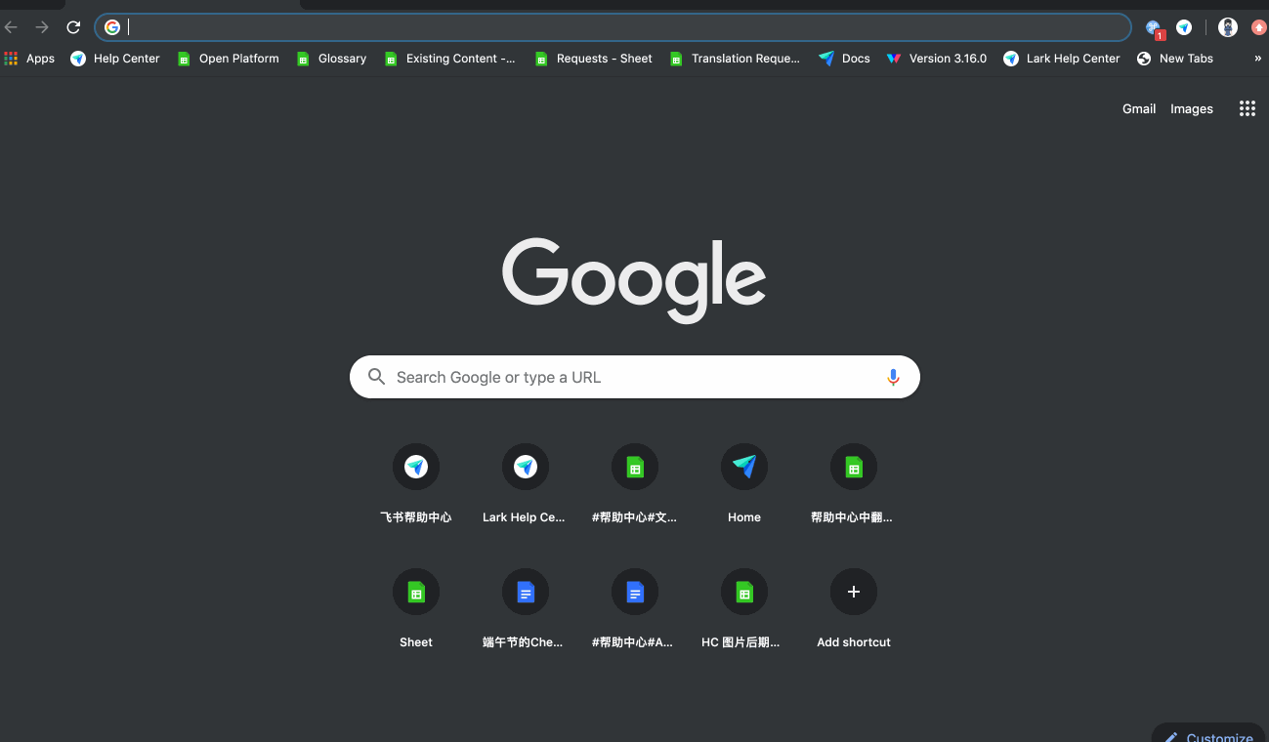Open the Glossary bookmark
The width and height of the screenshot is (1269, 742).
click(331, 59)
